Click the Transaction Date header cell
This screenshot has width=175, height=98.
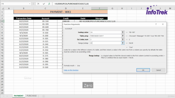[24, 19]
